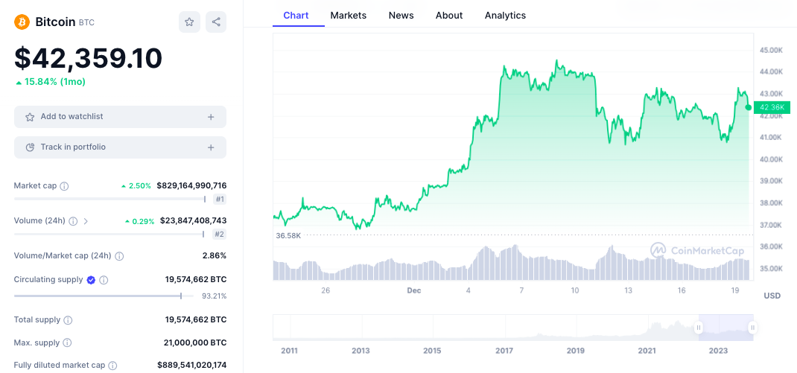
Task: Click the verified badge near Circulating supply
Action: [91, 280]
